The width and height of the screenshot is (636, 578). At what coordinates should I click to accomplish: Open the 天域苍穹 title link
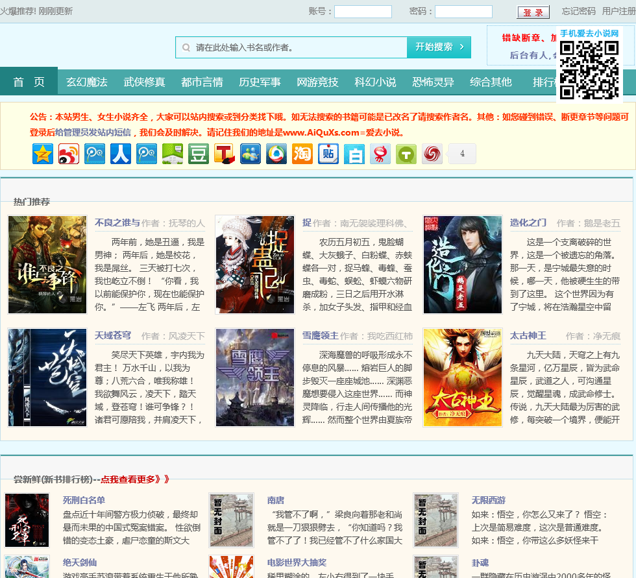click(113, 335)
